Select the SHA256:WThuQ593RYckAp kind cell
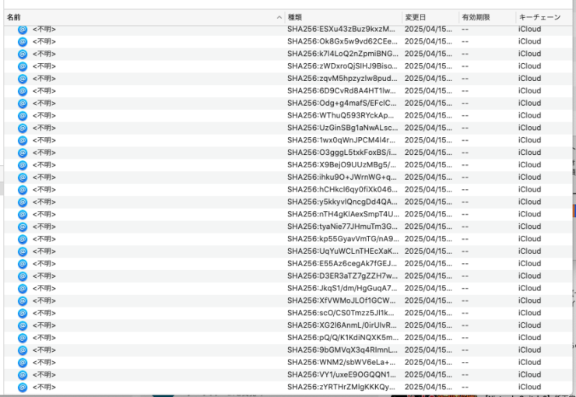This screenshot has height=397, width=576. (340, 115)
